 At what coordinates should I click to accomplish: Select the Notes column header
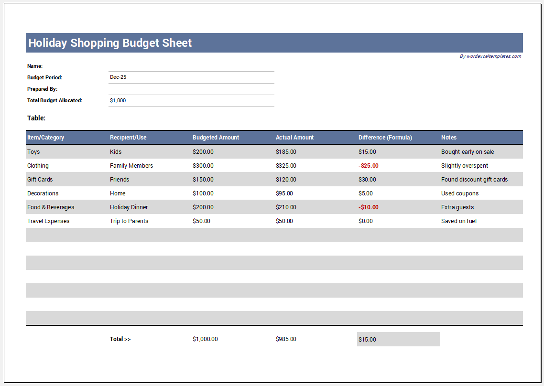[448, 138]
